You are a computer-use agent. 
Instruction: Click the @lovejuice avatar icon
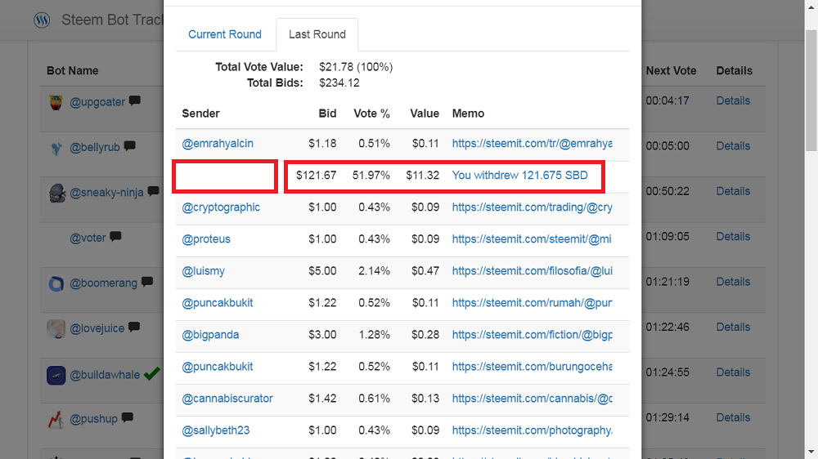pos(56,329)
